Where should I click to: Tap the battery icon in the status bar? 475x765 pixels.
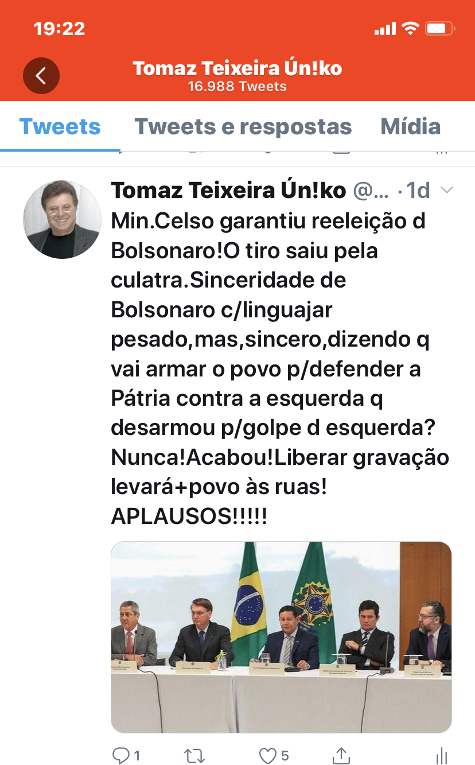click(441, 29)
